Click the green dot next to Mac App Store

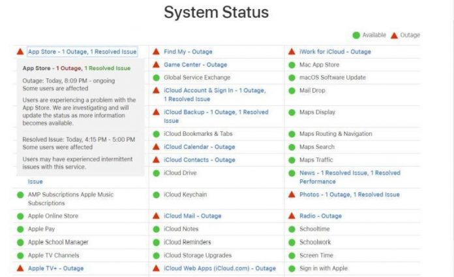click(x=292, y=65)
